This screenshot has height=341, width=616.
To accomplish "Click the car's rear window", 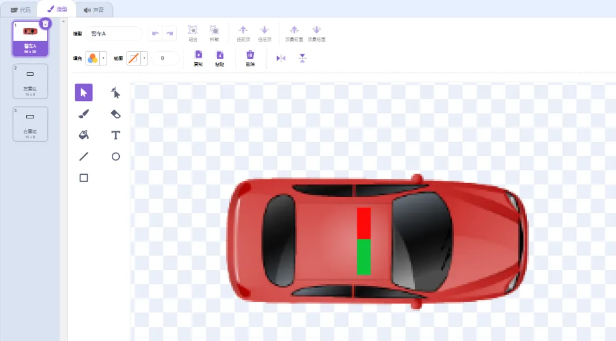I will 279,240.
